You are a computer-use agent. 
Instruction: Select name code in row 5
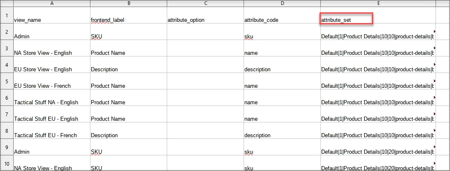point(282,81)
